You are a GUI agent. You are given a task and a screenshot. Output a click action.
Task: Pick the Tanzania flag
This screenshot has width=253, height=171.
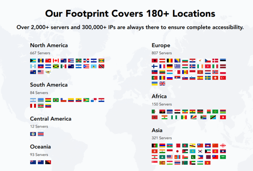(x=213, y=117)
